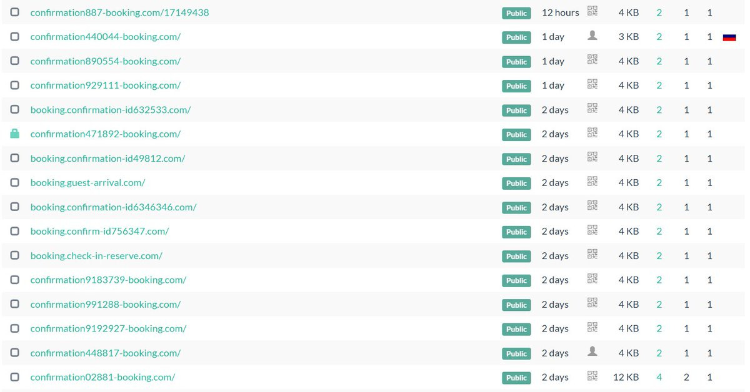This screenshot has height=392, width=750.
Task: Select checkbox for confirmation9183739-booking.com
Action: tap(15, 280)
